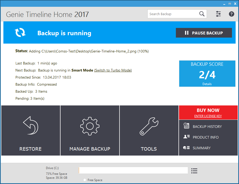This screenshot has width=239, height=184.
Task: Open the drive list icon
Action: coord(194,171)
